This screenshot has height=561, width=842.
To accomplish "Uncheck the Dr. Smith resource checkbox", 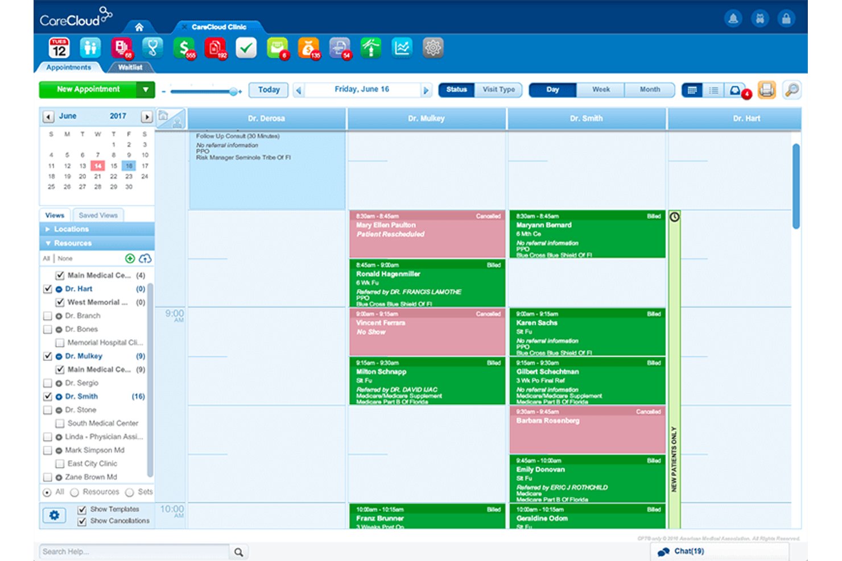I will click(x=48, y=396).
